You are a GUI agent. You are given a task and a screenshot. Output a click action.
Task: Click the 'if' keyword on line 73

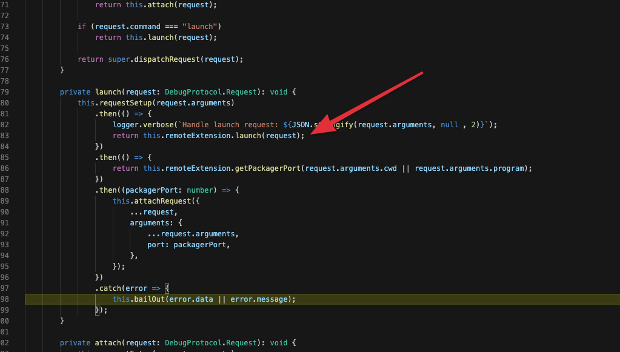[x=82, y=27]
